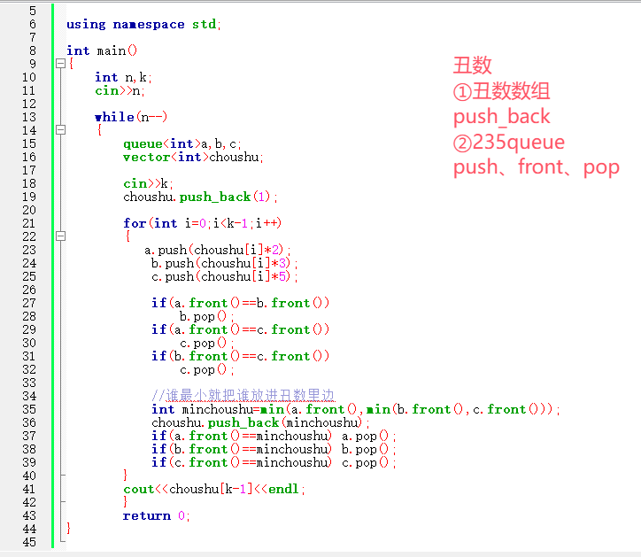Image resolution: width=641 pixels, height=557 pixels.
Task: Click the '①丑数数组' note
Action: pyautogui.click(x=502, y=91)
